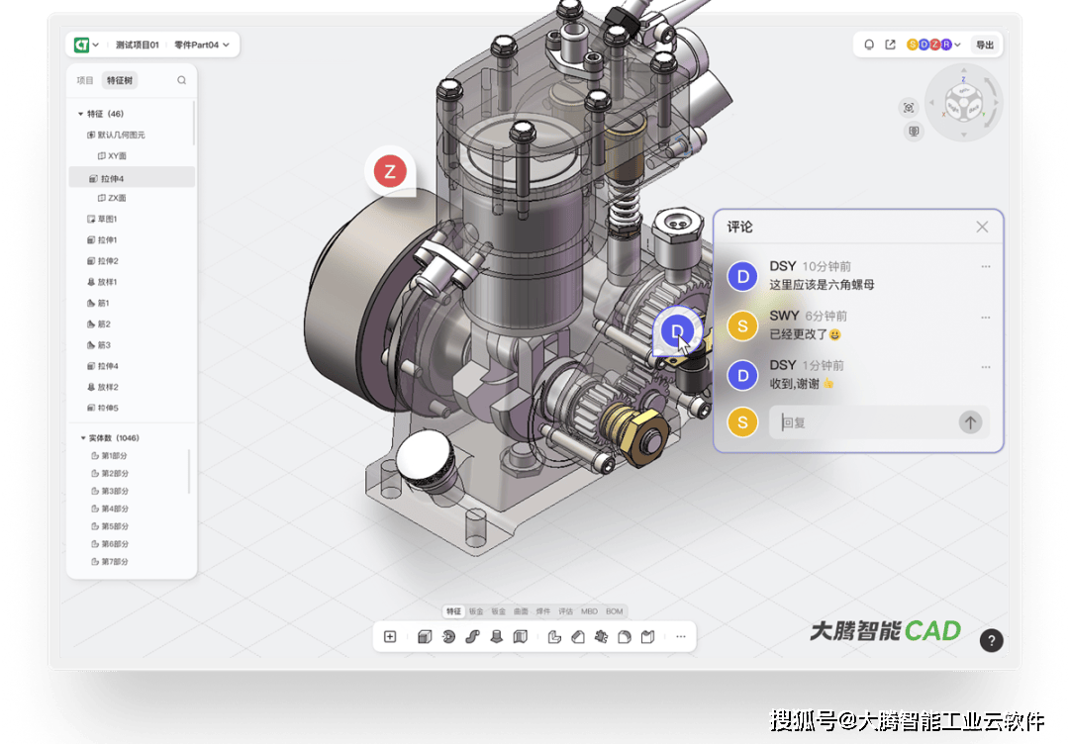The width and height of the screenshot is (1069, 744).
Task: Open the notification bell
Action: coord(869,45)
